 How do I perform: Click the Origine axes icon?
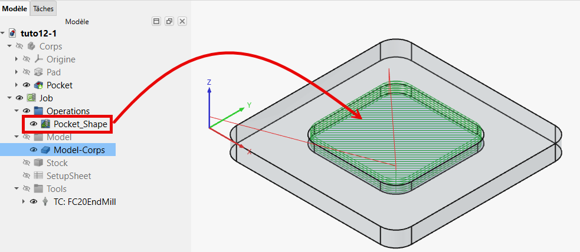(x=38, y=59)
